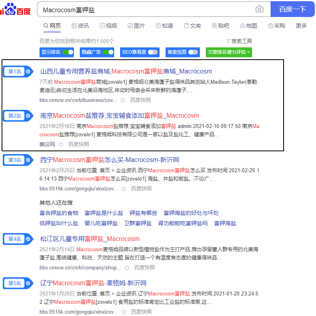This screenshot has height=316, width=316.
Task: Click the refresh icon on rank 第4名 badge
Action: (x=28, y=239)
